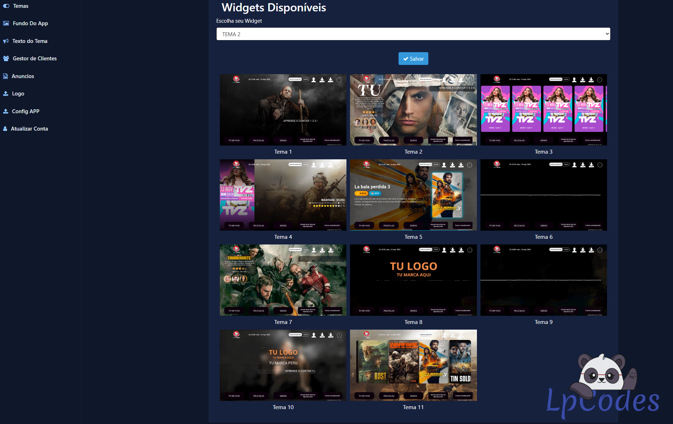673x424 pixels.
Task: Open Config APP link
Action: [26, 111]
